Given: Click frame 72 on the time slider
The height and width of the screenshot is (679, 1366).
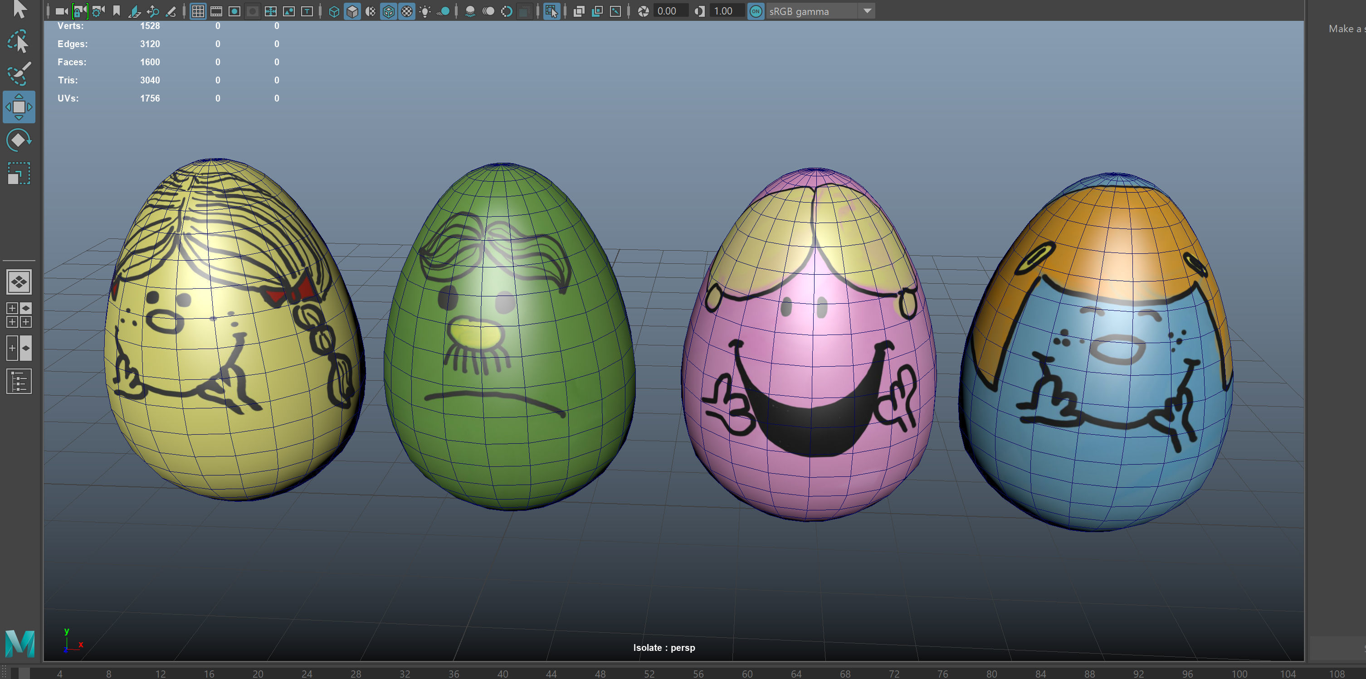Looking at the screenshot, I should (894, 674).
